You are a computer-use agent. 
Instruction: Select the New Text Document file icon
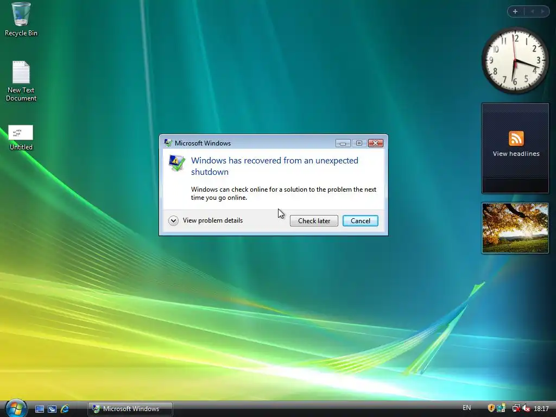21,81
